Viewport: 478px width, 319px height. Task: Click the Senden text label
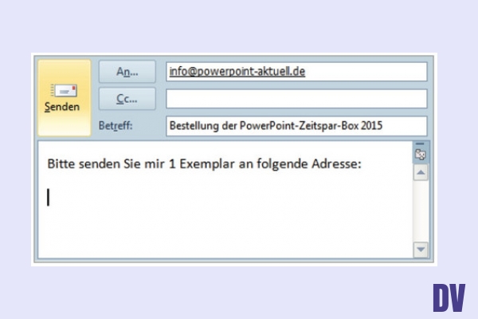pos(63,107)
